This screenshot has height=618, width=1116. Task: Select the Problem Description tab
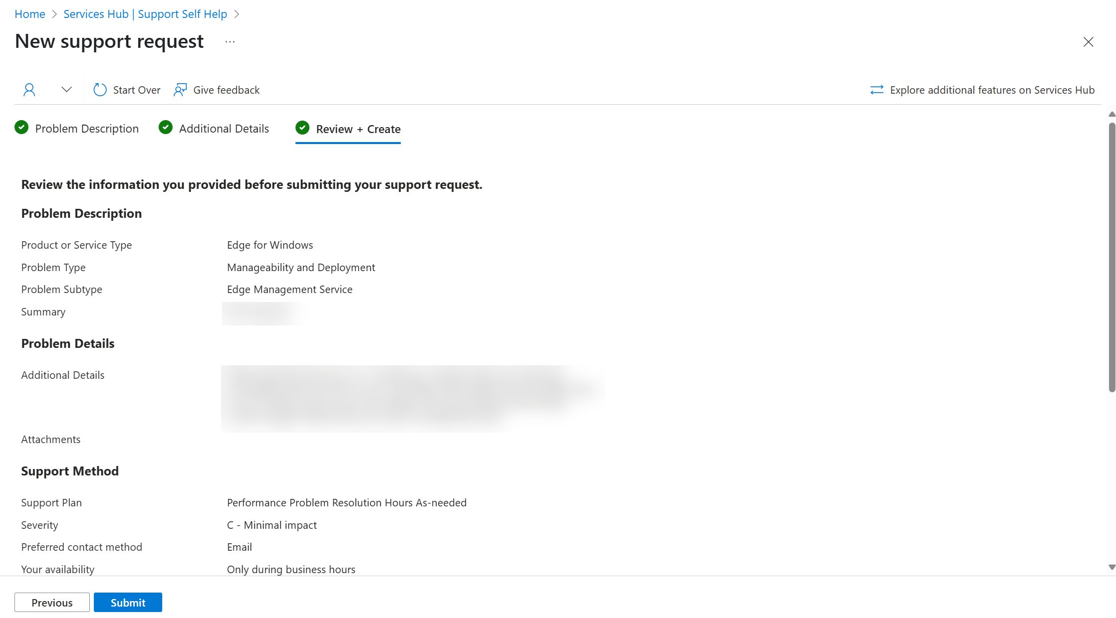click(87, 129)
